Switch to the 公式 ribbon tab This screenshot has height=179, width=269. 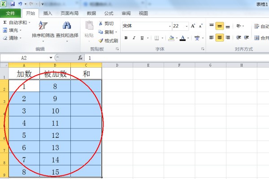[x=109, y=13]
